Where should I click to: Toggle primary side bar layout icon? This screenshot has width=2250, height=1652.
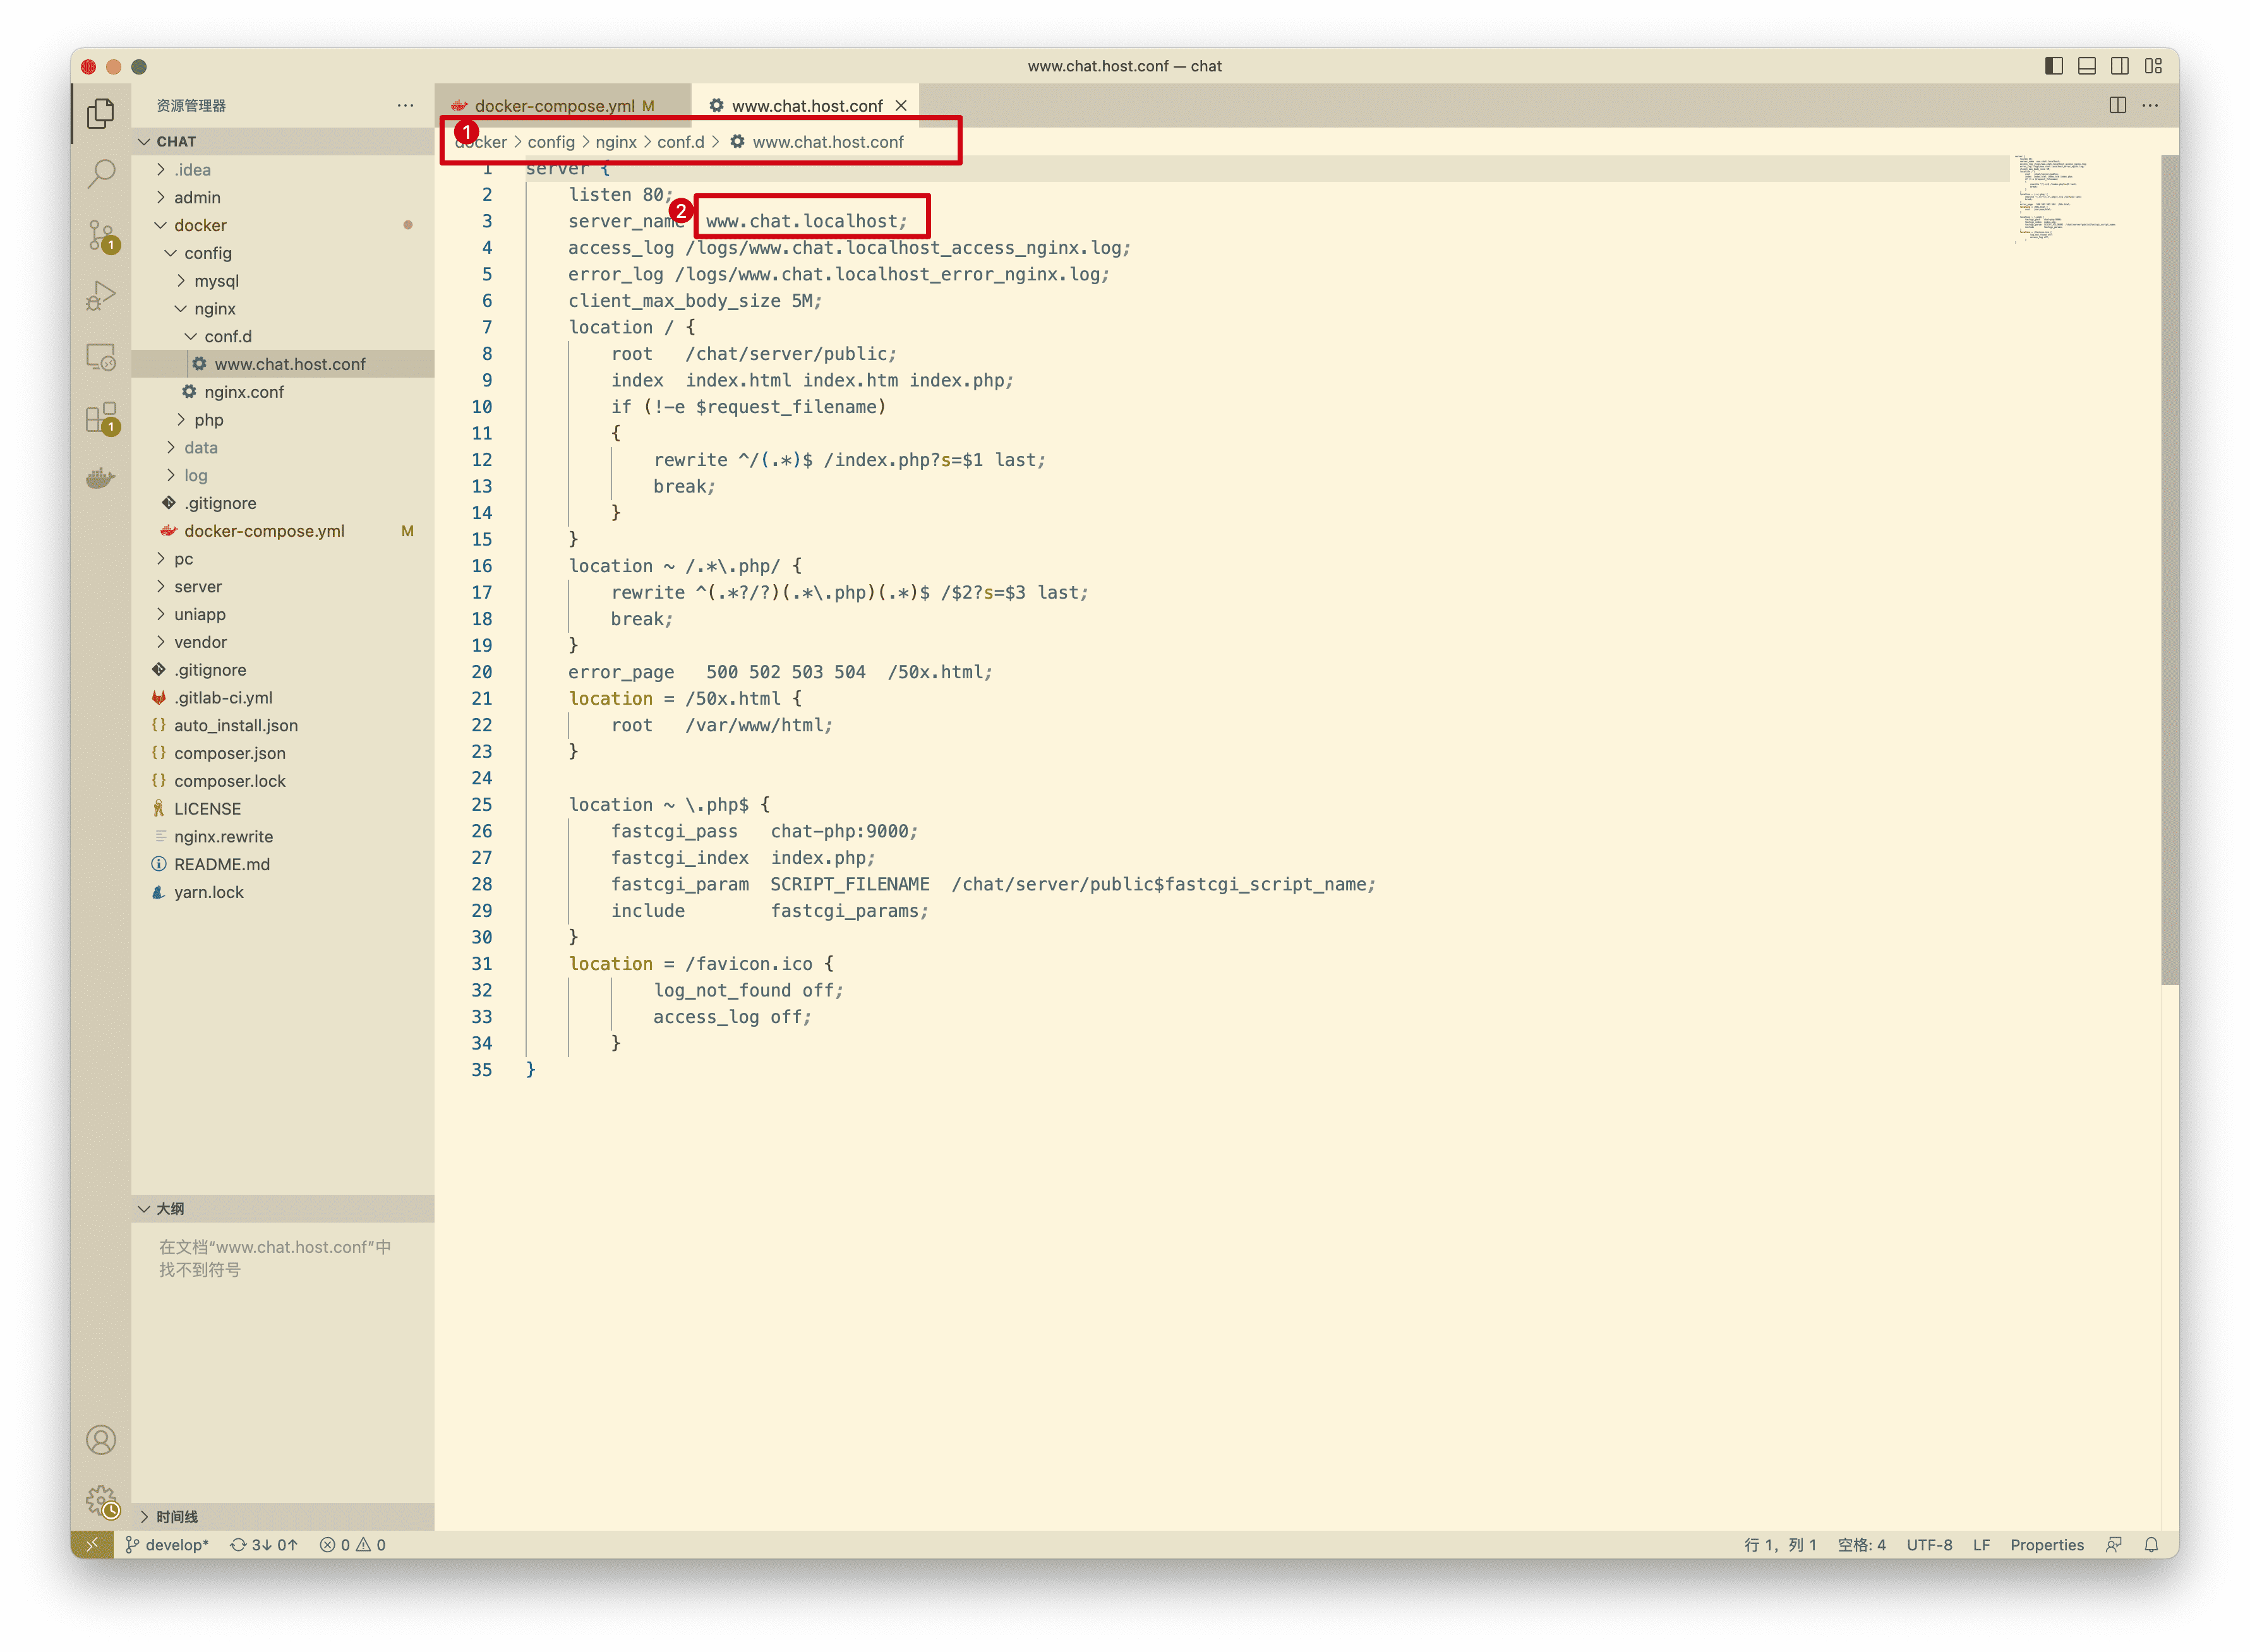pyautogui.click(x=2054, y=66)
